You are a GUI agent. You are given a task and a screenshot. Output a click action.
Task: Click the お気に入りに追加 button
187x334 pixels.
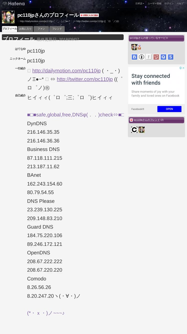[89, 15]
